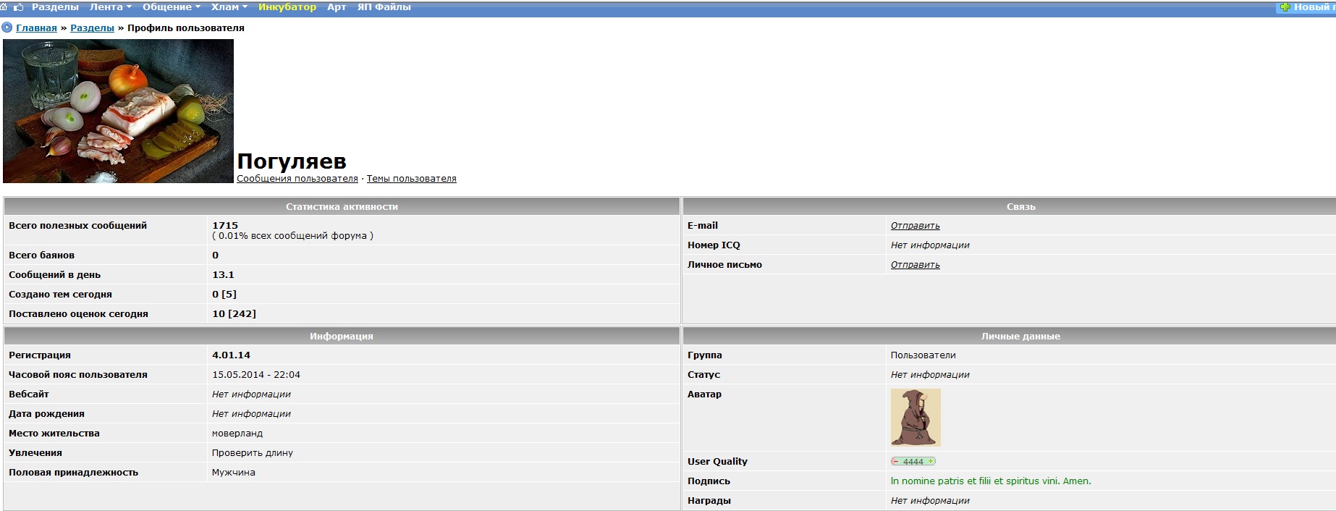Click Отправить link in E-mail row

(915, 226)
